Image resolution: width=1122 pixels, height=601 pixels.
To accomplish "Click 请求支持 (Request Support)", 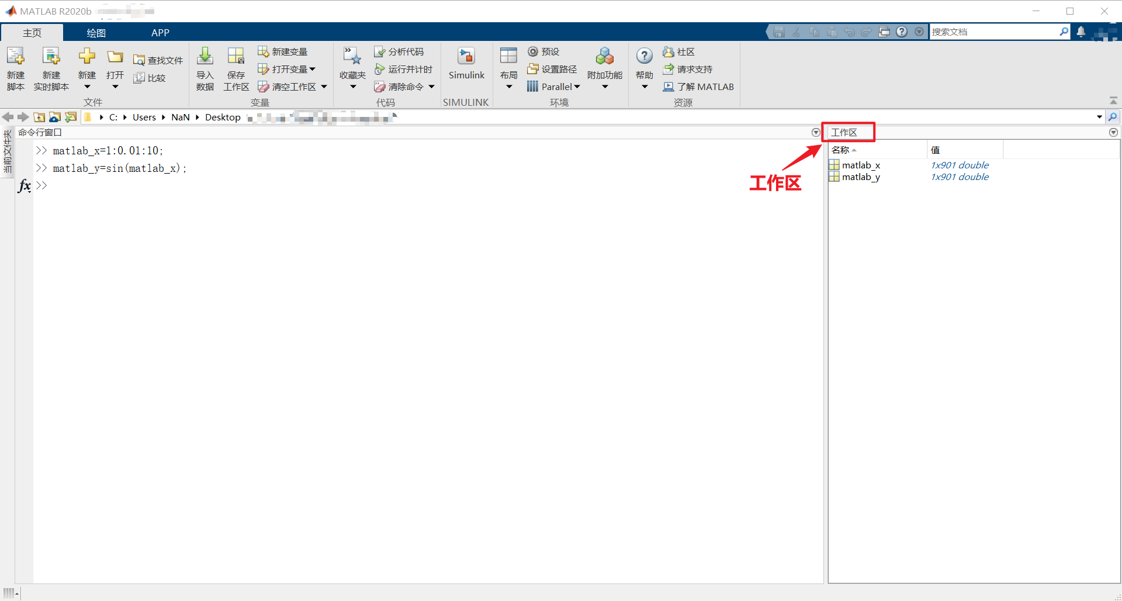I will [688, 69].
